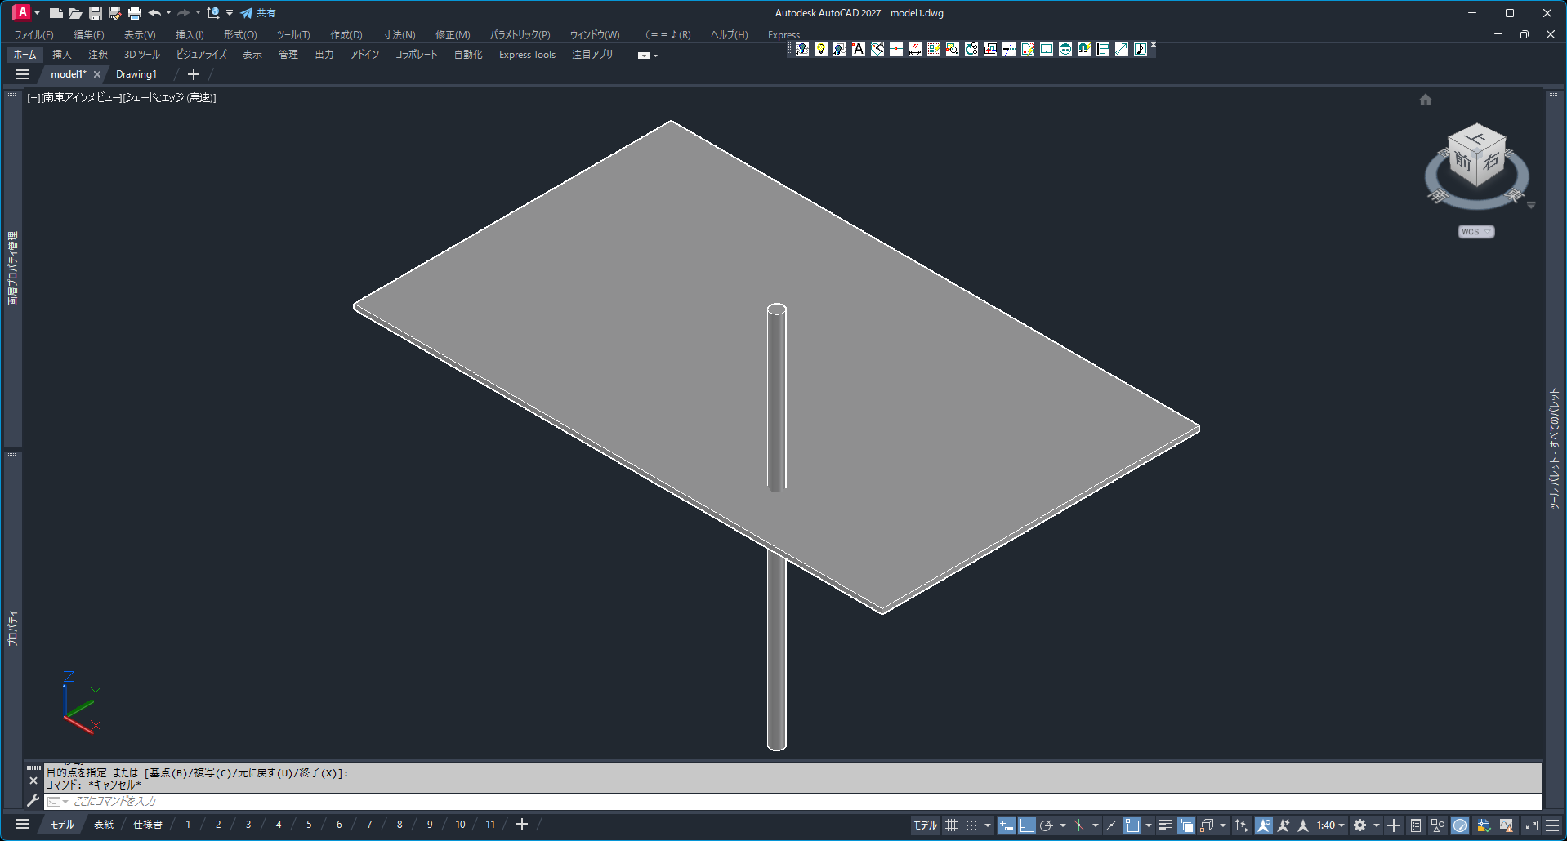Click the Home icon above the ViewCube
The width and height of the screenshot is (1567, 841).
click(1426, 100)
